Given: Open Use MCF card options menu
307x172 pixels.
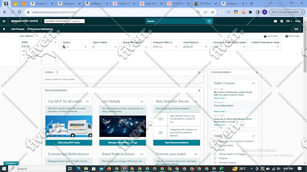Looking at the screenshot, I should [x=88, y=101].
